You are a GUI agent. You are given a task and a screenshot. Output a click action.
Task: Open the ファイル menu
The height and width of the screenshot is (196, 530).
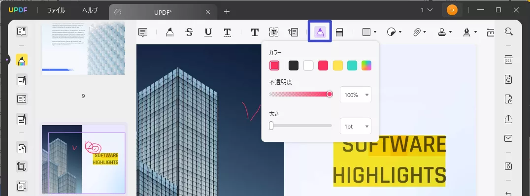click(56, 10)
